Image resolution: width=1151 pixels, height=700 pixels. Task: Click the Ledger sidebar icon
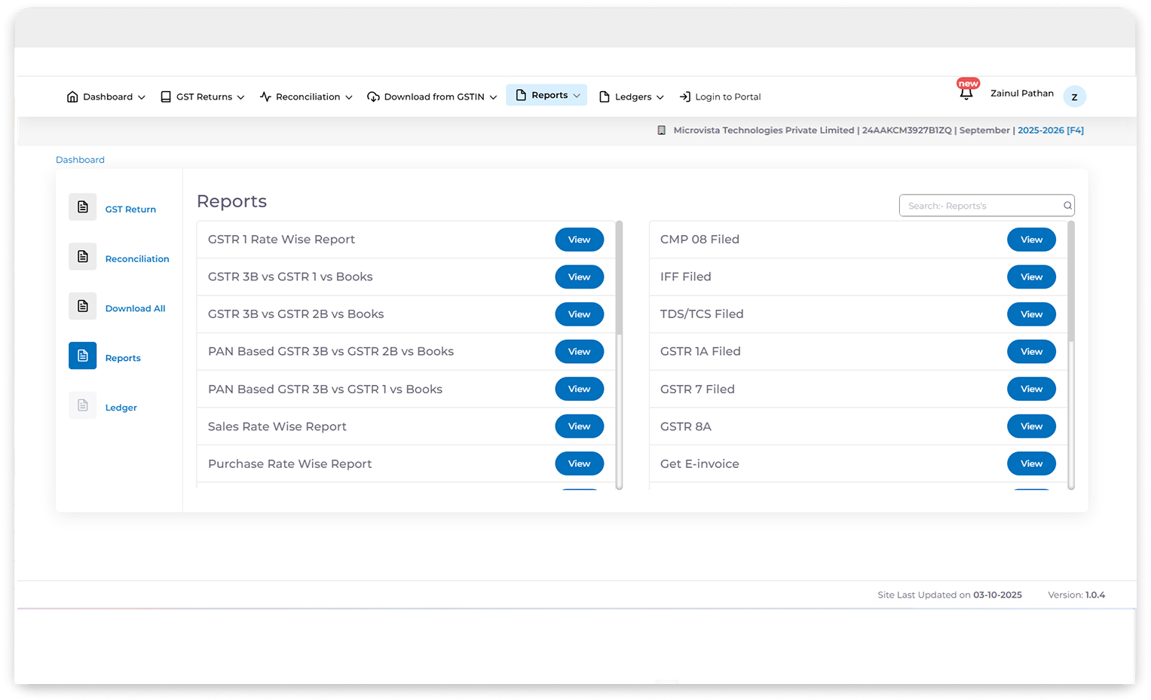tap(83, 405)
